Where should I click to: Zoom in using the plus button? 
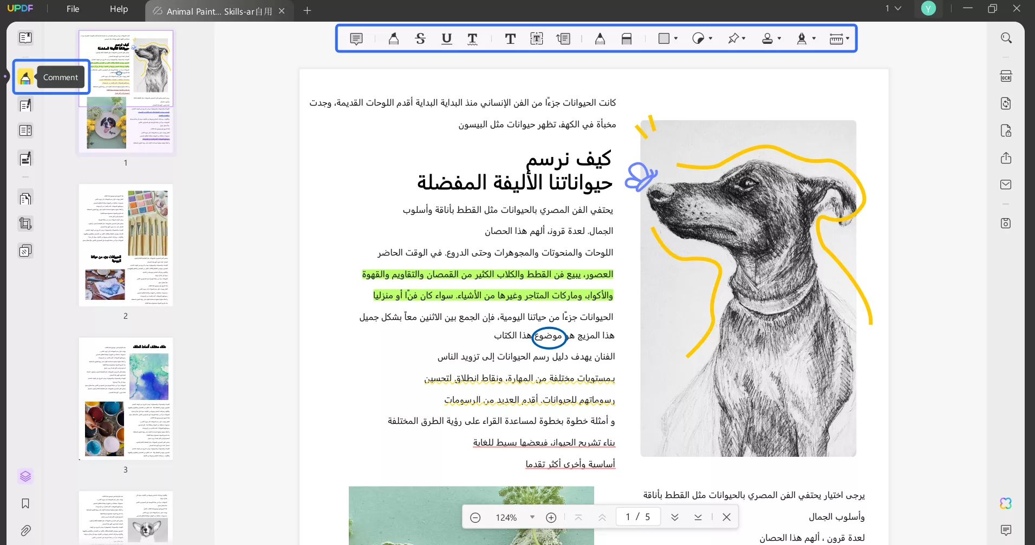tap(551, 517)
